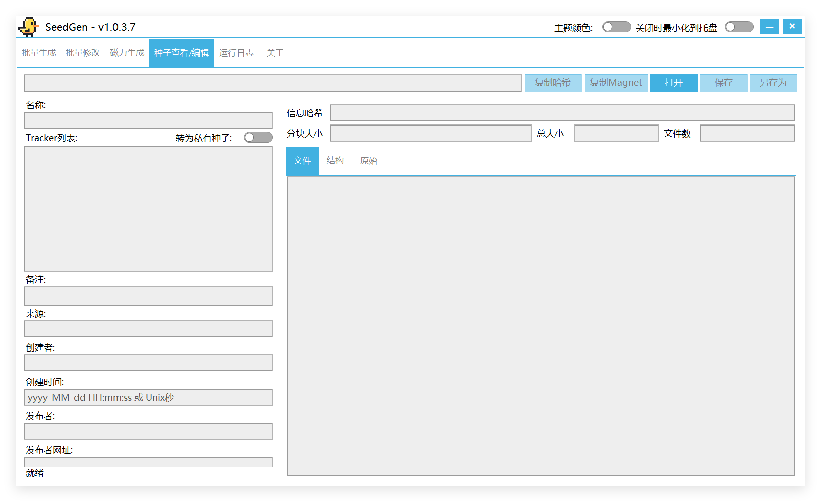Turn on 转为私有种子 toggle
821x502 pixels.
click(x=258, y=138)
